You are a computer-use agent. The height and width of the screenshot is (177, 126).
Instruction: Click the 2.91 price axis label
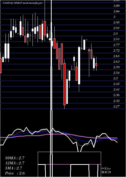[x=116, y=28]
